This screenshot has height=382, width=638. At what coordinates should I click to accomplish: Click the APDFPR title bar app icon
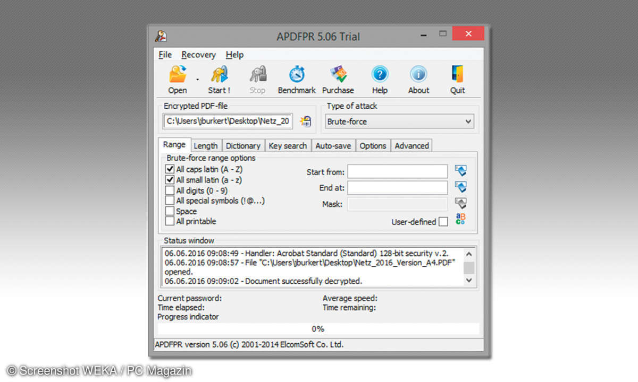click(x=161, y=37)
